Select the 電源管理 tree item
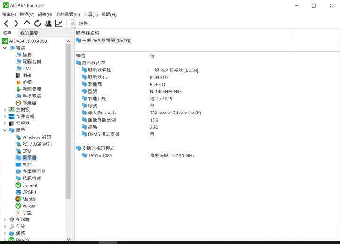The height and width of the screenshot is (244, 340). tap(28, 89)
